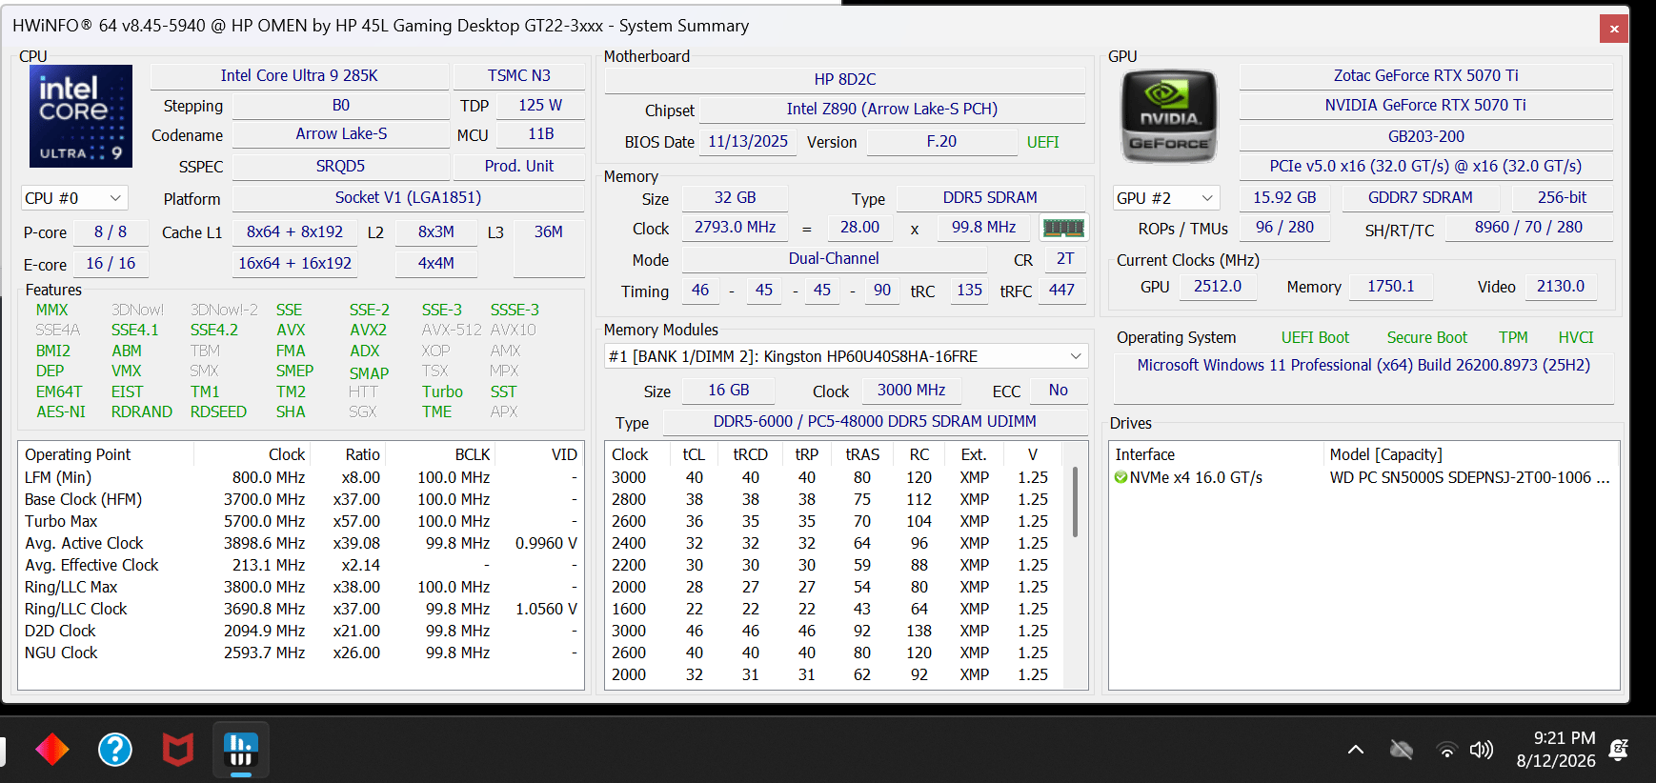Click the Intel Core Ultra 9 logo
This screenshot has height=783, width=1656.
point(81,116)
